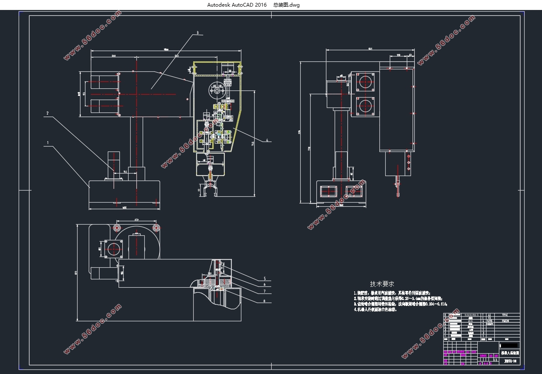The image size is (542, 374).
Task: Select technical requirement line 1 about 装配前
Action: point(392,293)
